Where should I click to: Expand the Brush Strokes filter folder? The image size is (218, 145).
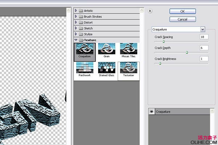tap(93, 17)
